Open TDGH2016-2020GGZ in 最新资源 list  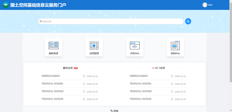click(x=52, y=91)
